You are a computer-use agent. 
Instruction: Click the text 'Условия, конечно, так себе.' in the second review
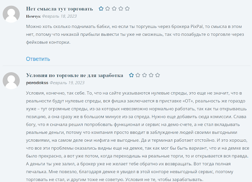point(56,93)
